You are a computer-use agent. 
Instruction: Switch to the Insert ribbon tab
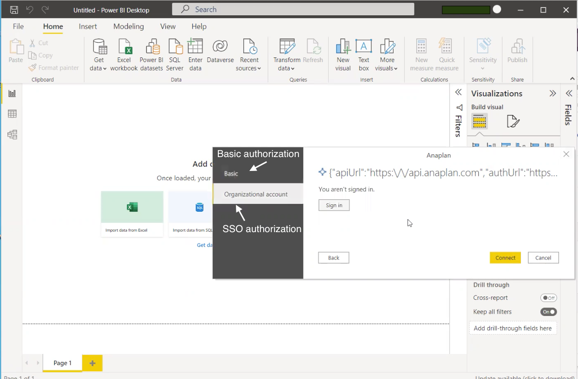[x=88, y=26]
